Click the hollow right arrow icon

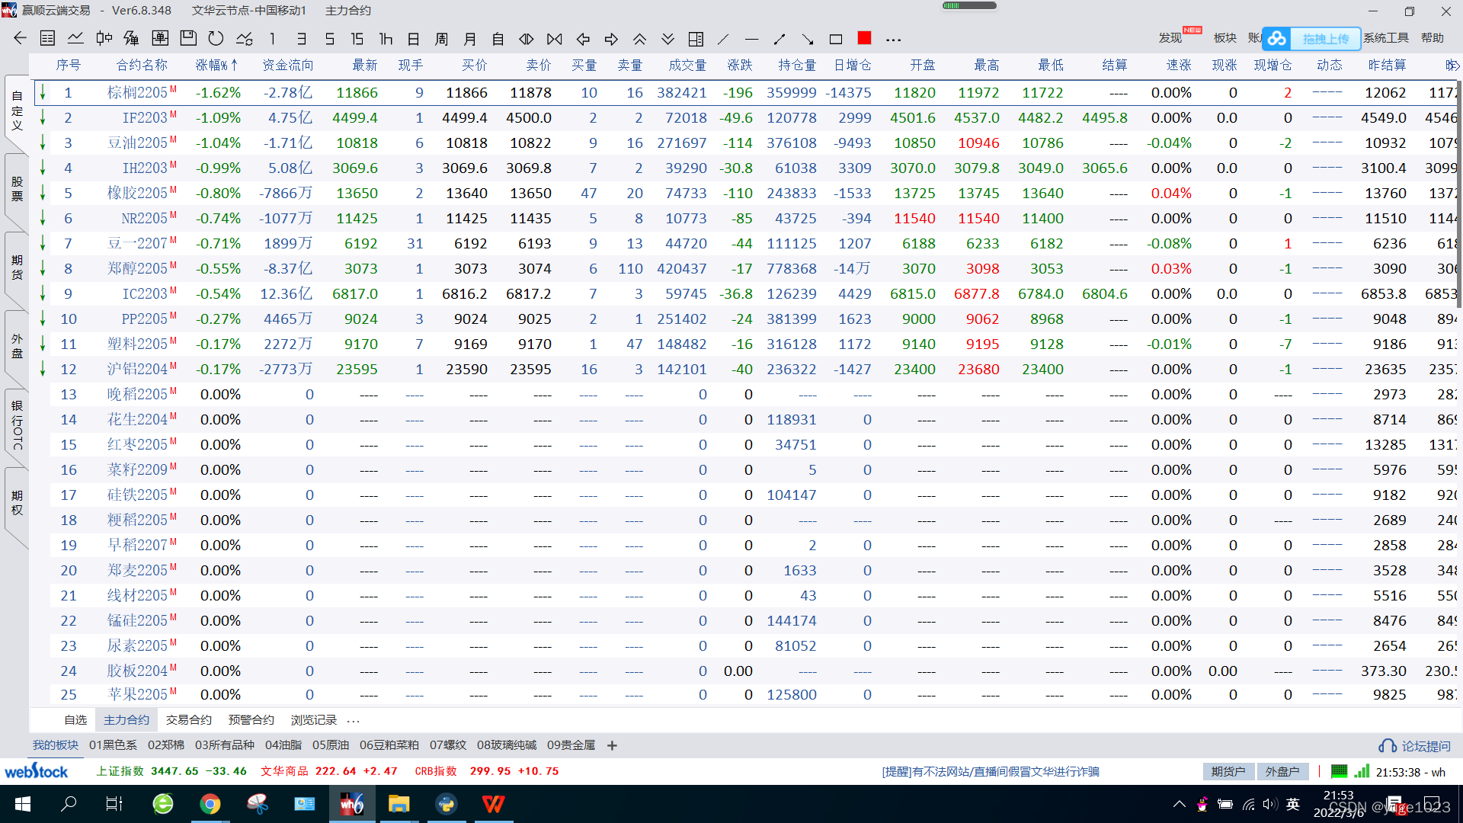pyautogui.click(x=611, y=39)
